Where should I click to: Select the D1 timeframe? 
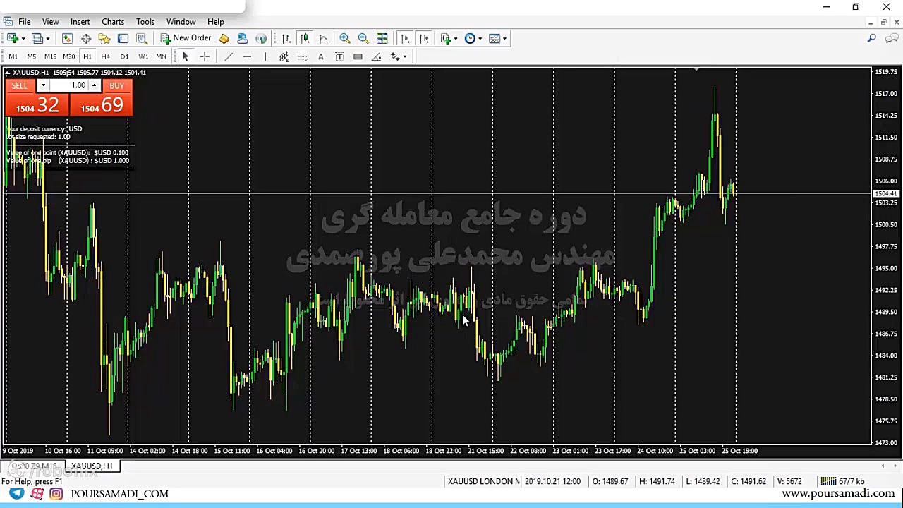tap(124, 56)
